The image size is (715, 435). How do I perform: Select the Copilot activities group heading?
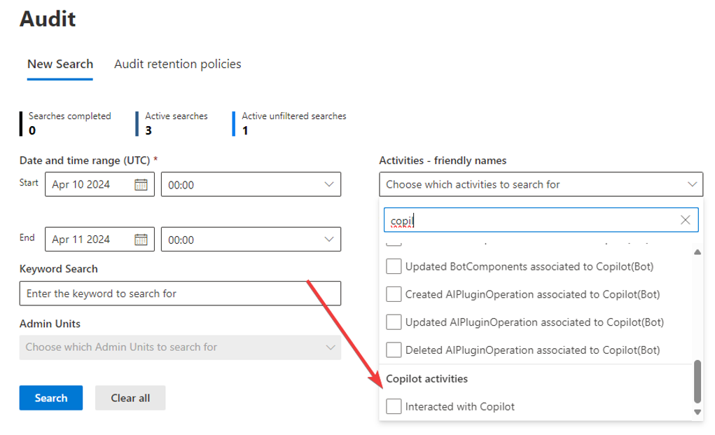426,379
